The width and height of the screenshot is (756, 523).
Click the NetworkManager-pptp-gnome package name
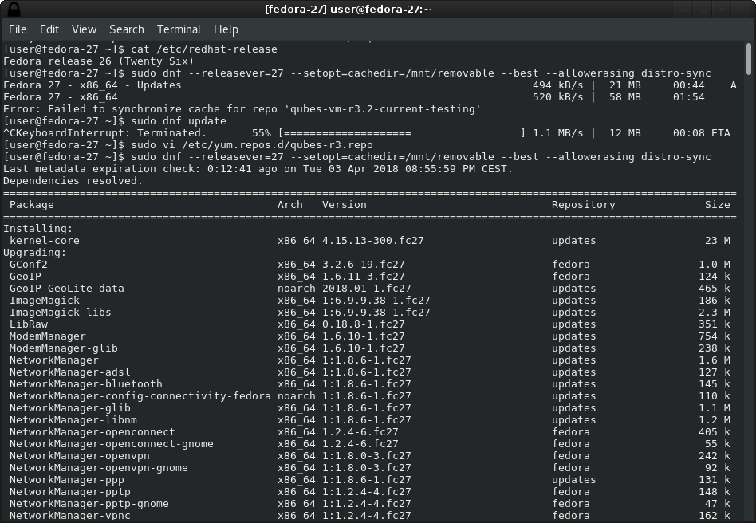tap(89, 504)
